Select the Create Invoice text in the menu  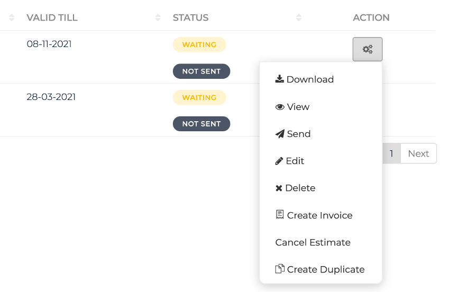(x=319, y=215)
